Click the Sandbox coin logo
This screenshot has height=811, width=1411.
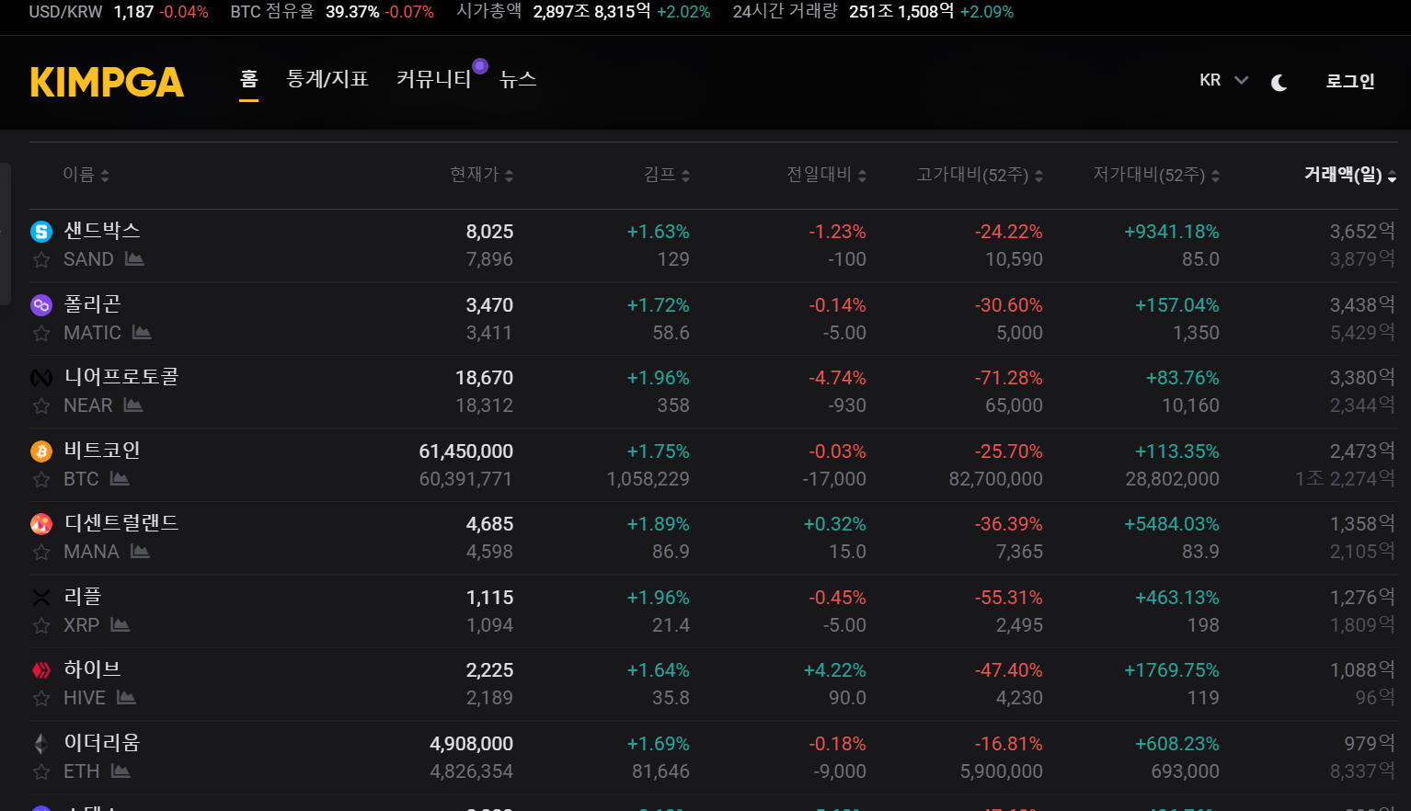click(41, 232)
